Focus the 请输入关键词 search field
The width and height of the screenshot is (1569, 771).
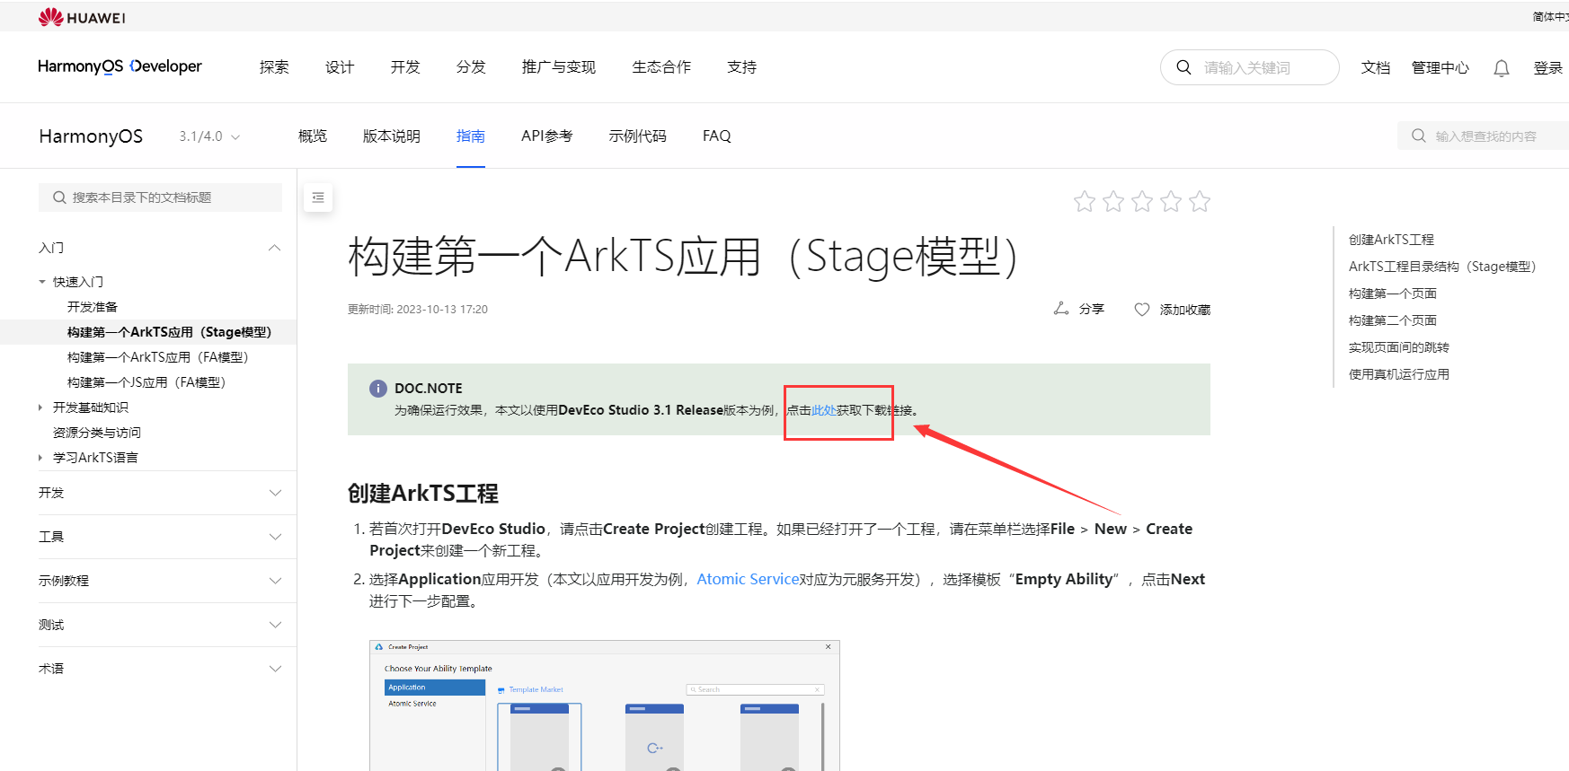tap(1249, 67)
